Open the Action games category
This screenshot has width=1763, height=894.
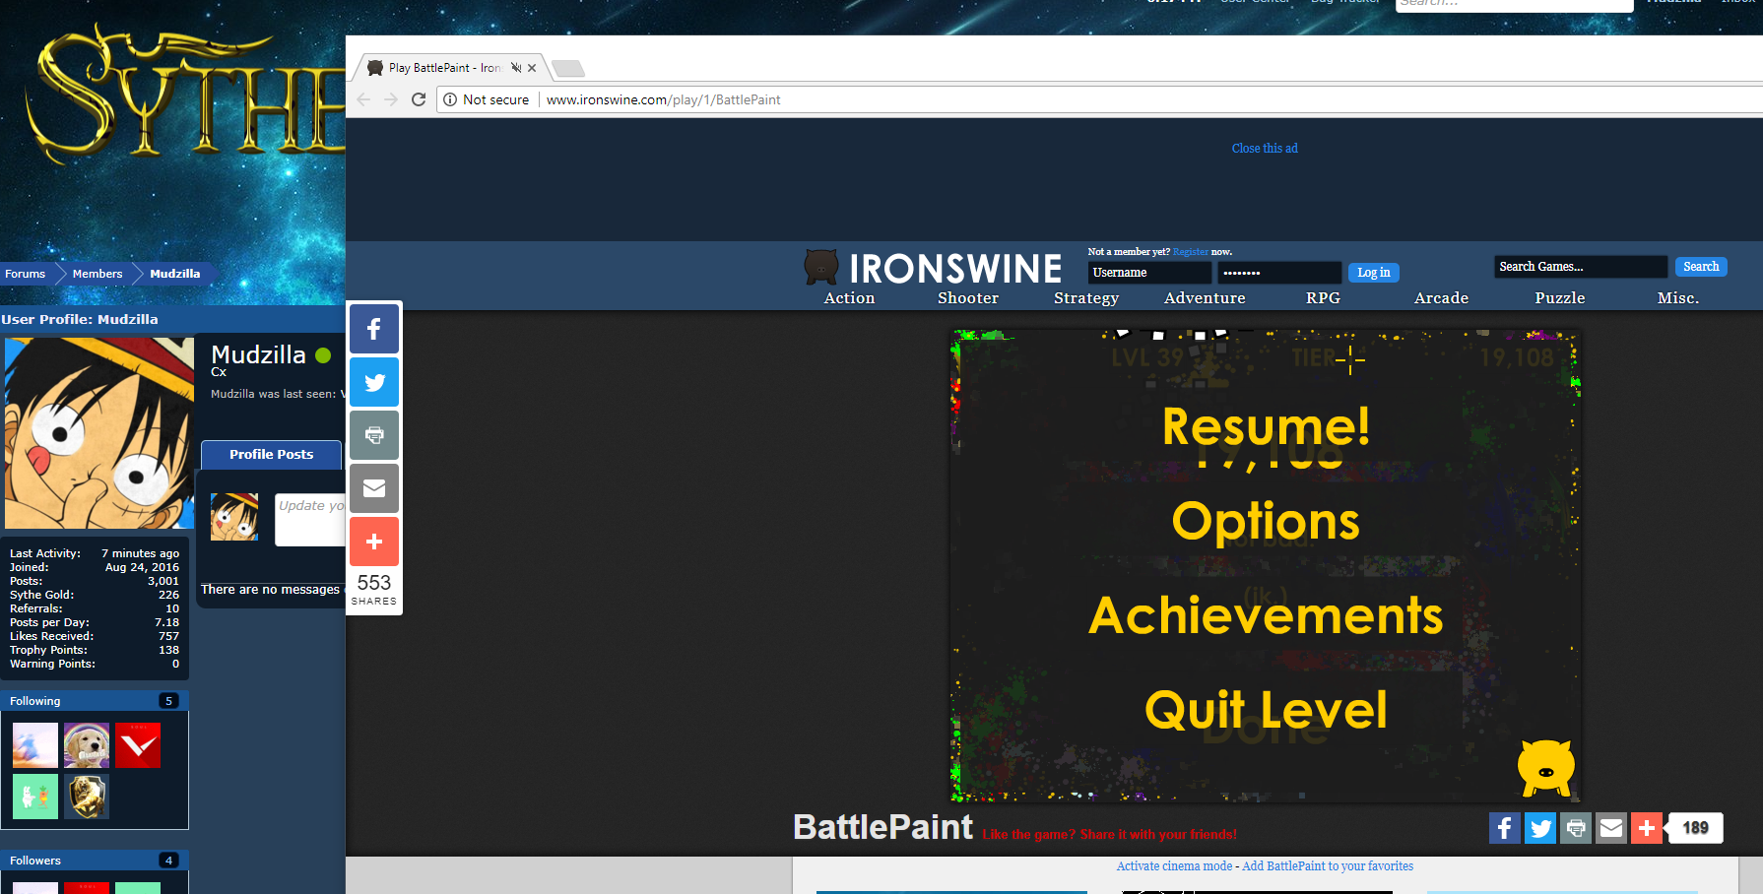849,298
